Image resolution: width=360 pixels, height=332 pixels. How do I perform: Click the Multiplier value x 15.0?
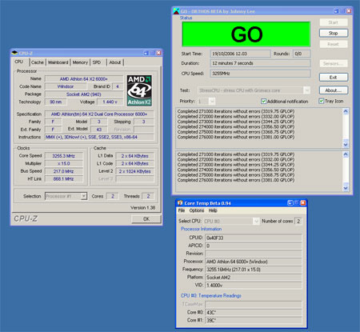[64, 163]
